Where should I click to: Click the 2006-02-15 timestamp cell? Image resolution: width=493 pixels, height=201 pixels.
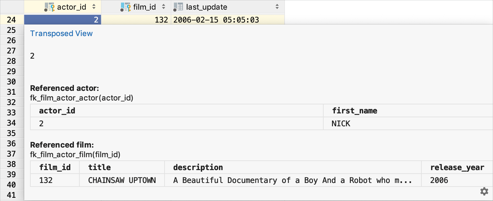[x=216, y=20]
